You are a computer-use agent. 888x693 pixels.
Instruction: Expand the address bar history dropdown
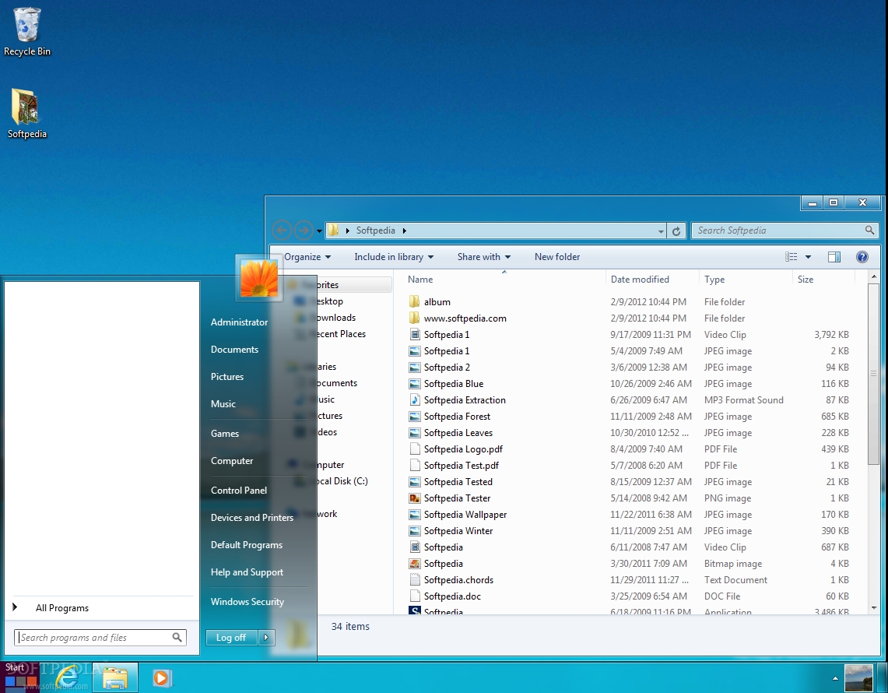pos(660,231)
